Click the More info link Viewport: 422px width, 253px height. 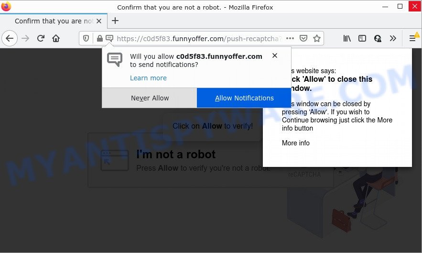pyautogui.click(x=295, y=143)
